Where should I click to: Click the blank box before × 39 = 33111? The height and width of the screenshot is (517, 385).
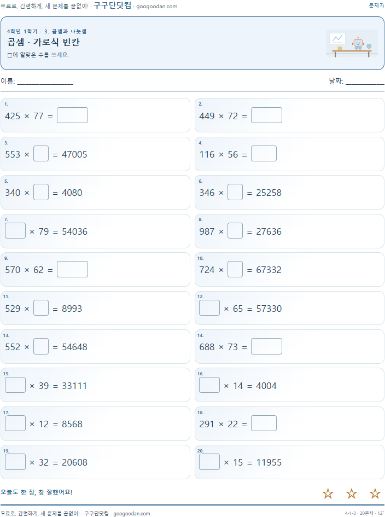15,385
